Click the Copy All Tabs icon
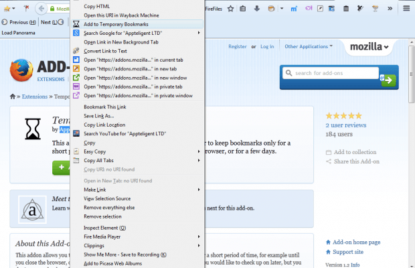This screenshot has width=415, height=268. 76,160
